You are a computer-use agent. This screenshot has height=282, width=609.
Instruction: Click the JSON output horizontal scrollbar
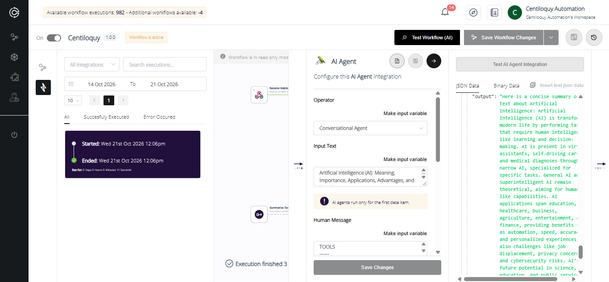(510, 279)
